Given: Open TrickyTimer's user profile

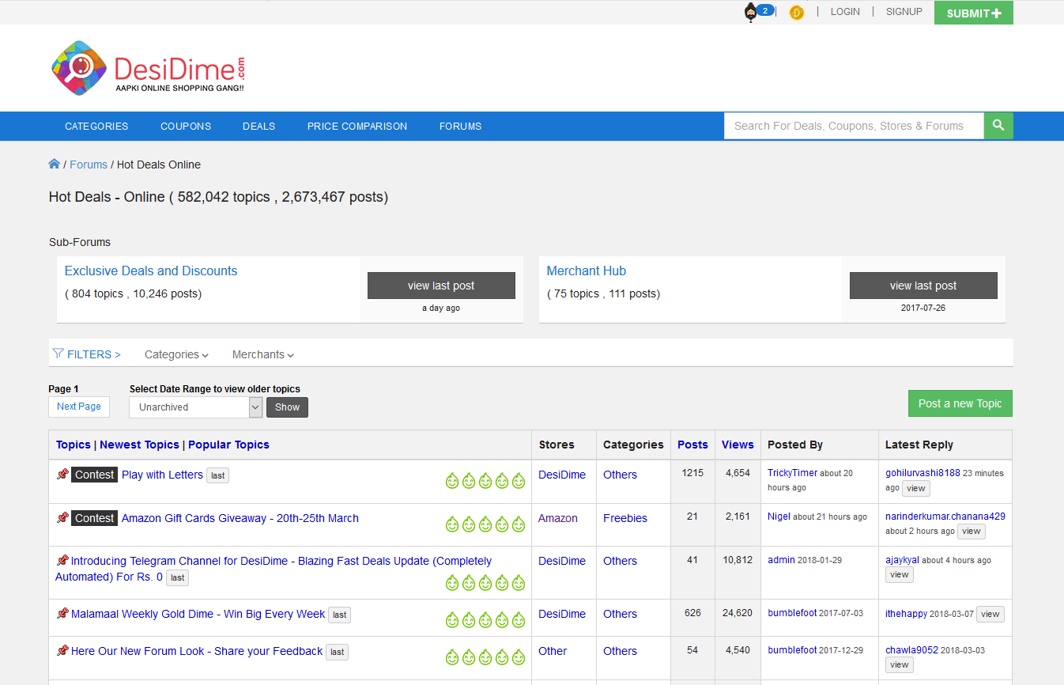Looking at the screenshot, I should tap(792, 473).
